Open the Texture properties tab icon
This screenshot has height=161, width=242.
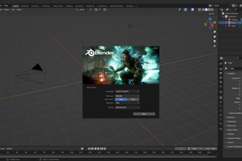click(x=221, y=129)
